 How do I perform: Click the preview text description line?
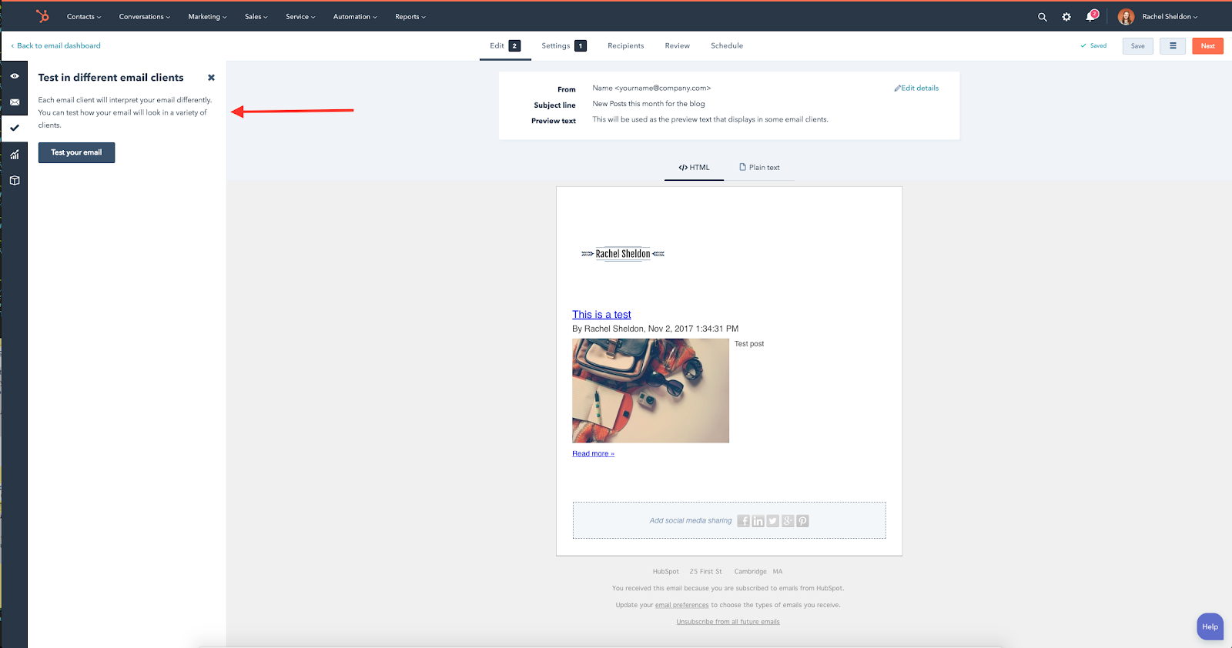click(710, 120)
